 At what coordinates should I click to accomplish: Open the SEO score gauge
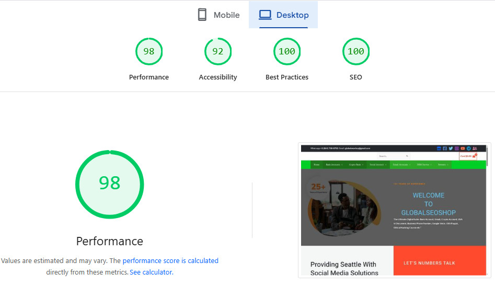click(356, 51)
